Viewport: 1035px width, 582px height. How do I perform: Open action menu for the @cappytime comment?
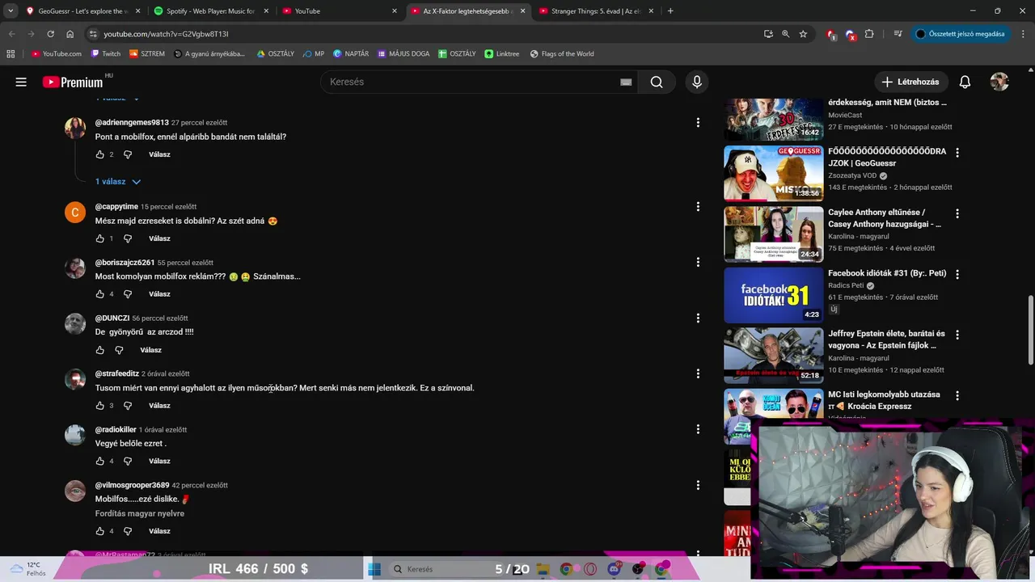point(698,207)
